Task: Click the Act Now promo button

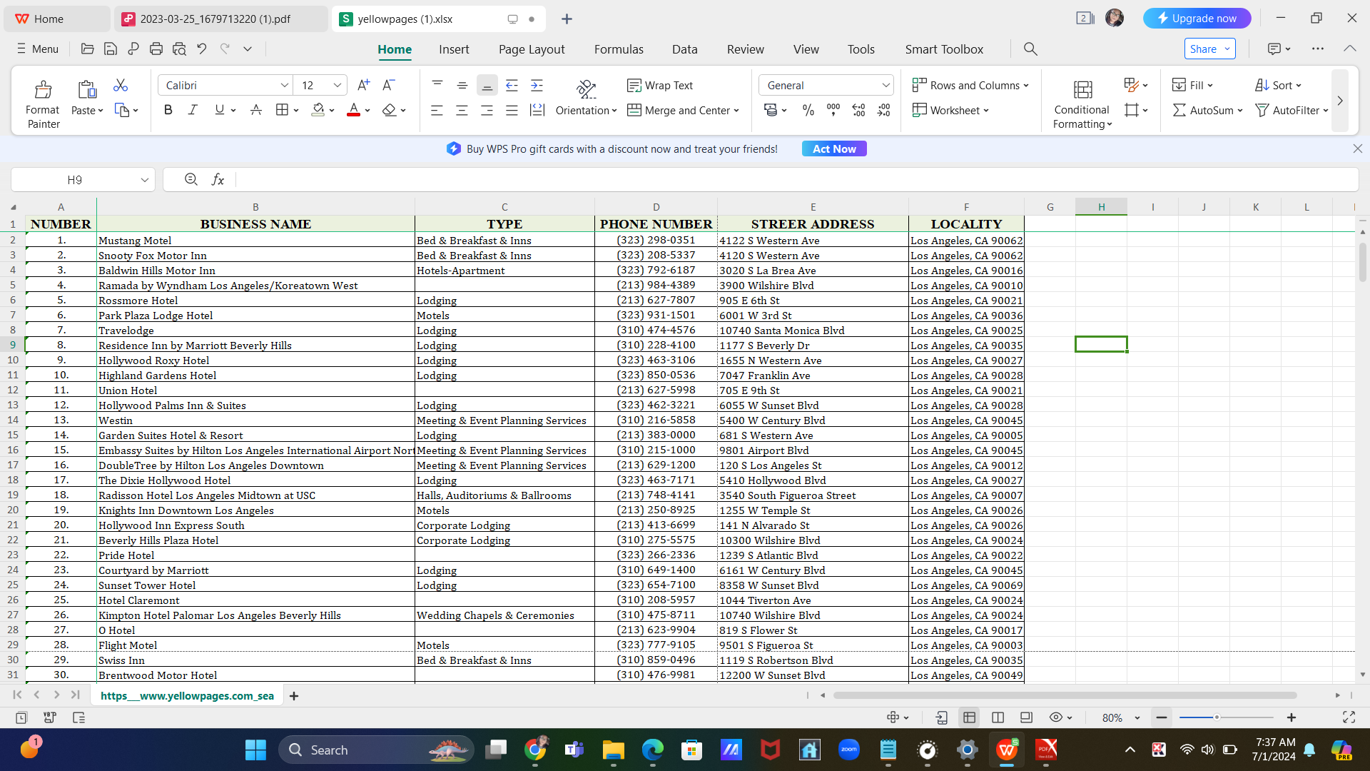Action: pyautogui.click(x=833, y=149)
